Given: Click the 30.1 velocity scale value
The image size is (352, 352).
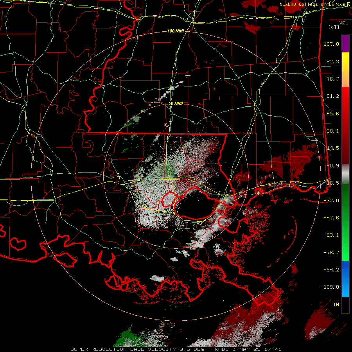Looking at the screenshot, I should [333, 131].
